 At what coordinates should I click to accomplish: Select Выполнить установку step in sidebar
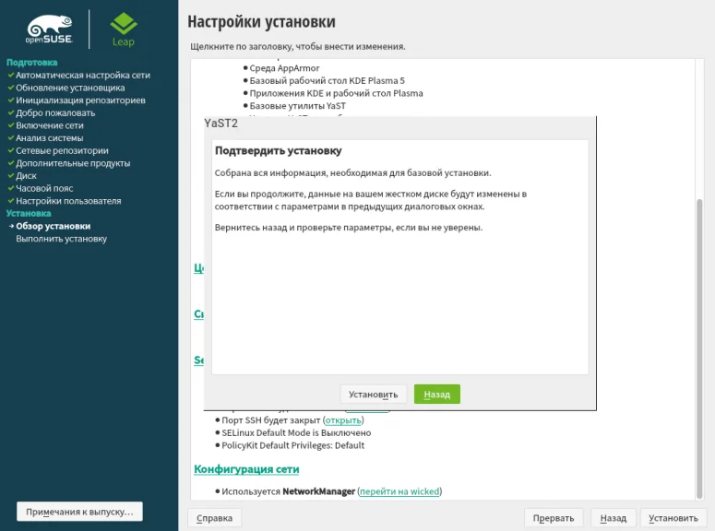click(x=61, y=239)
